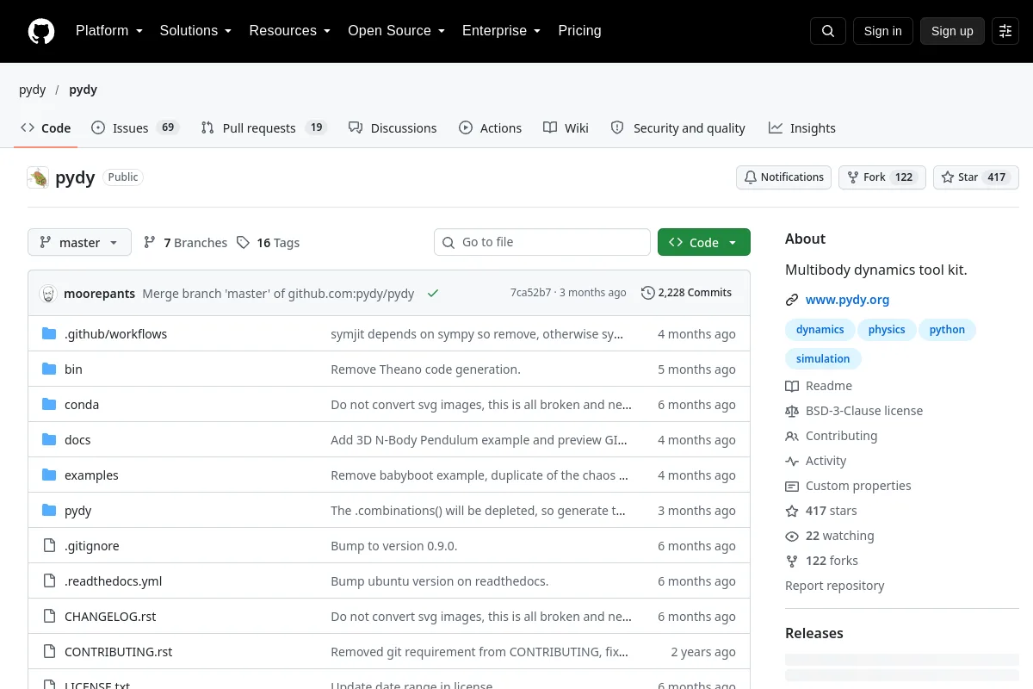This screenshot has width=1033, height=689.
Task: Click the Contributing people icon
Action: coord(792,437)
